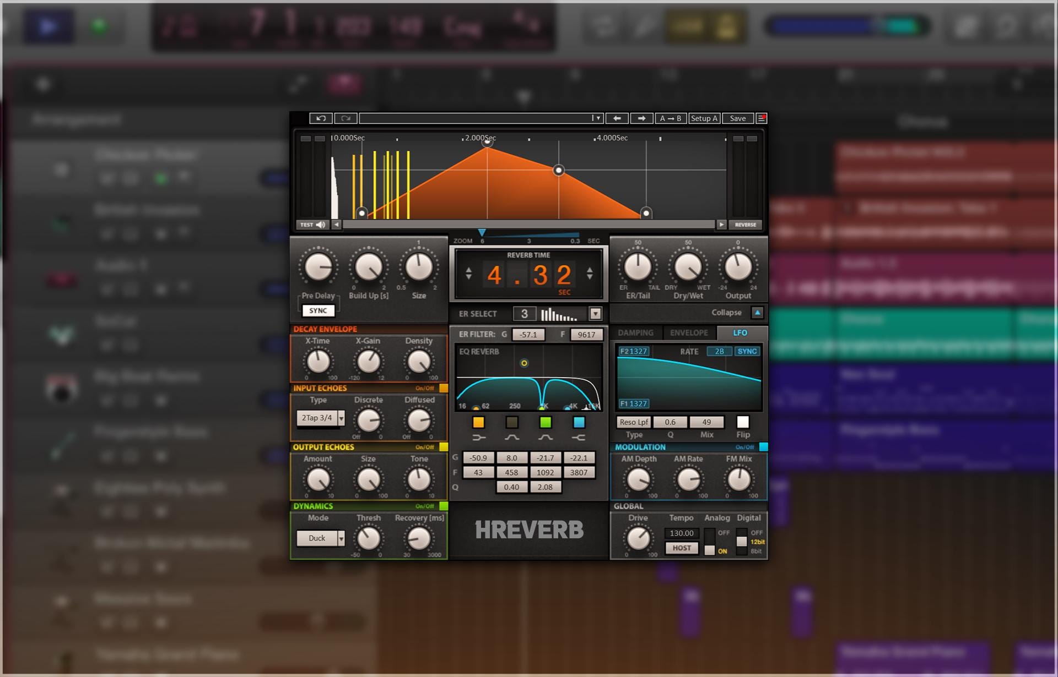Toggle Dynamics On/Off

pyautogui.click(x=444, y=506)
